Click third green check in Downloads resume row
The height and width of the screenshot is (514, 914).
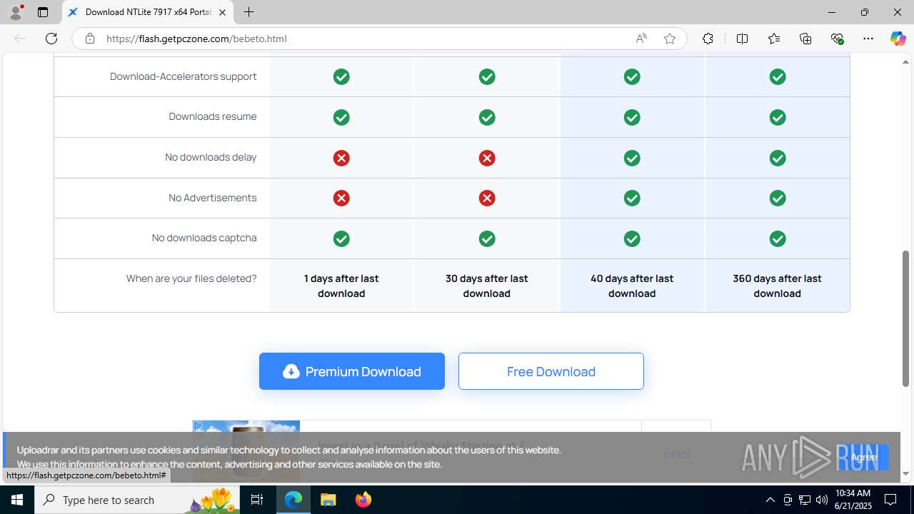632,117
